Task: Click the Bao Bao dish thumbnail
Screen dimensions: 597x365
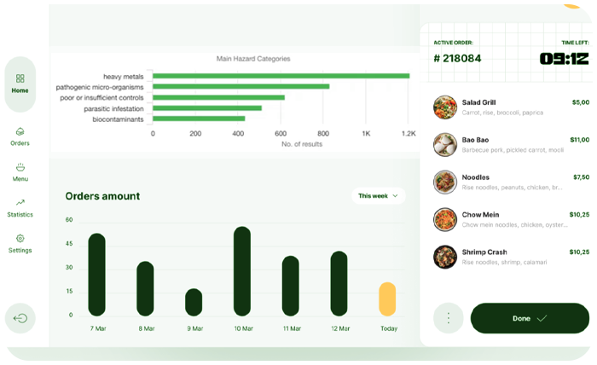Action: (444, 144)
